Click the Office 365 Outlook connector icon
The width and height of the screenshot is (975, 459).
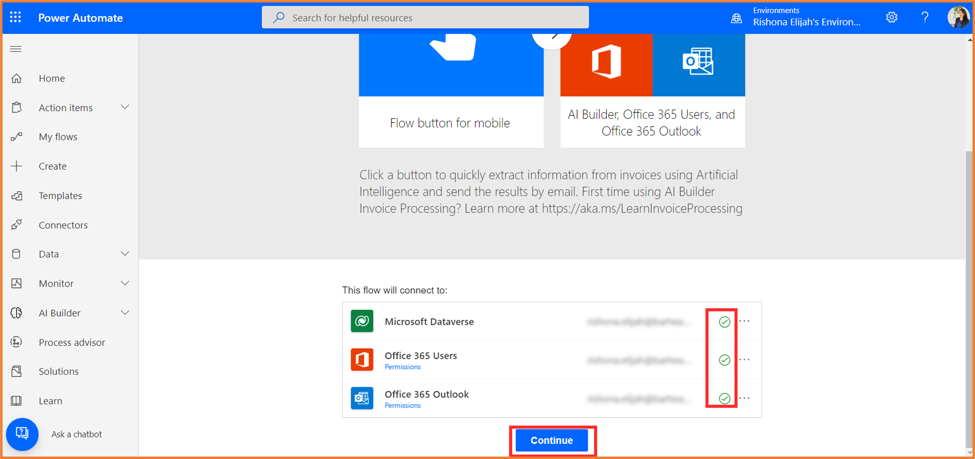tap(362, 398)
